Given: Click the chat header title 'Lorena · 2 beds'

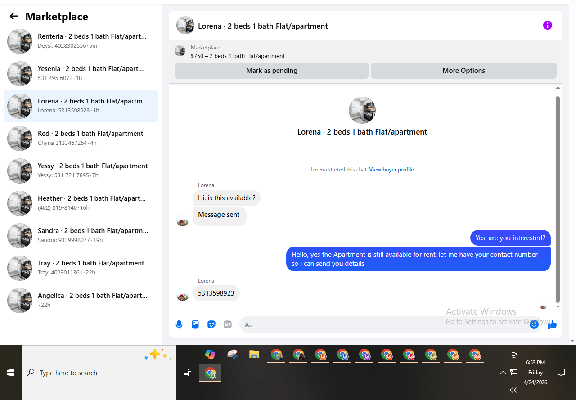Looking at the screenshot, I should (x=263, y=26).
